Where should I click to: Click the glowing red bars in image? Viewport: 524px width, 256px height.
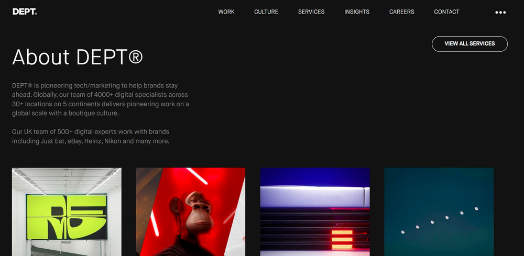pos(342,239)
